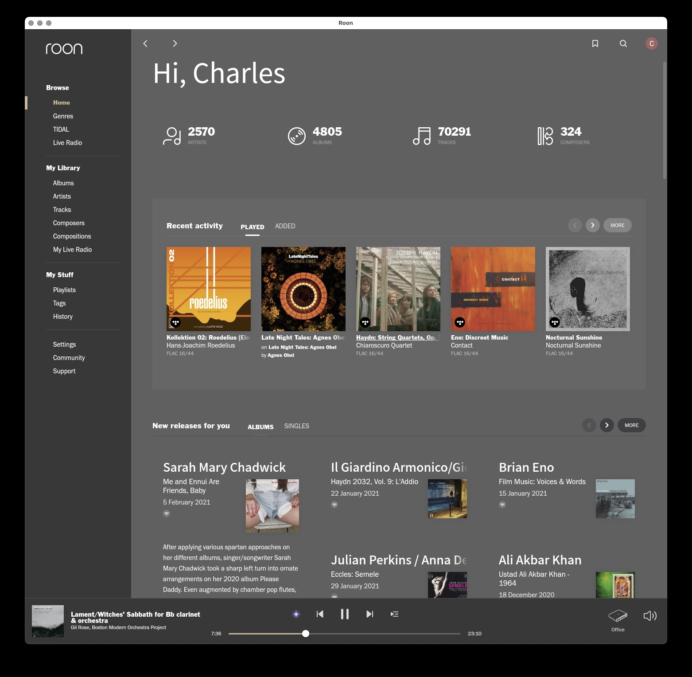Click TIDAL badge on Eno: Discreet Music cover
The height and width of the screenshot is (677, 692).
pos(460,322)
